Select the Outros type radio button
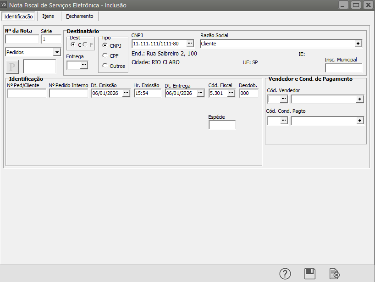This screenshot has width=375, height=282. [105, 66]
